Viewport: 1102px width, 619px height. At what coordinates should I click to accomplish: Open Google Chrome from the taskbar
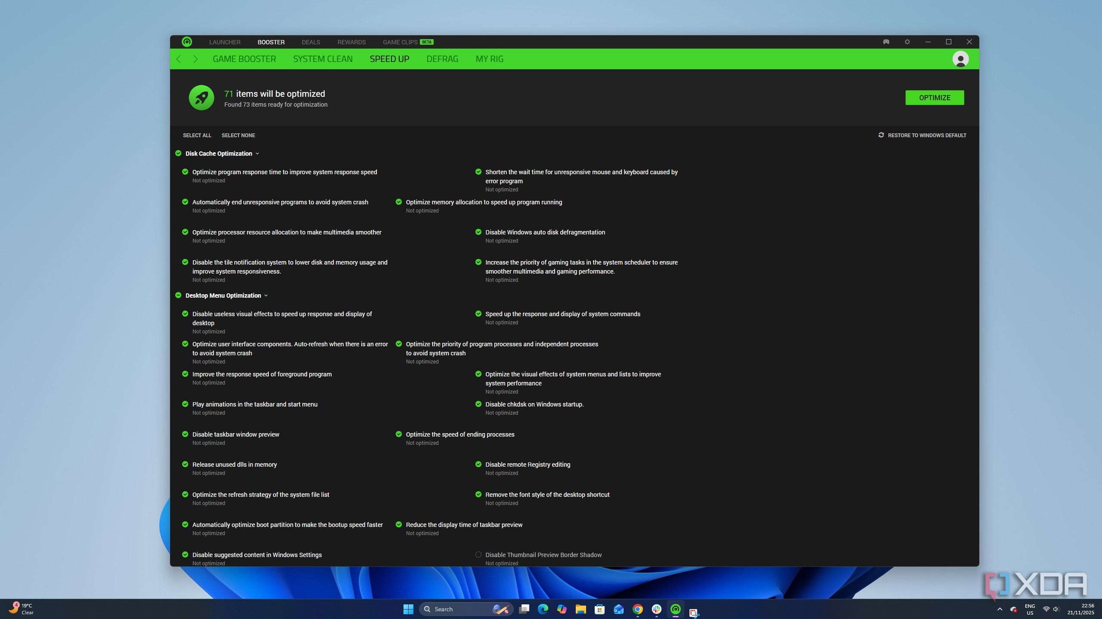pyautogui.click(x=637, y=609)
